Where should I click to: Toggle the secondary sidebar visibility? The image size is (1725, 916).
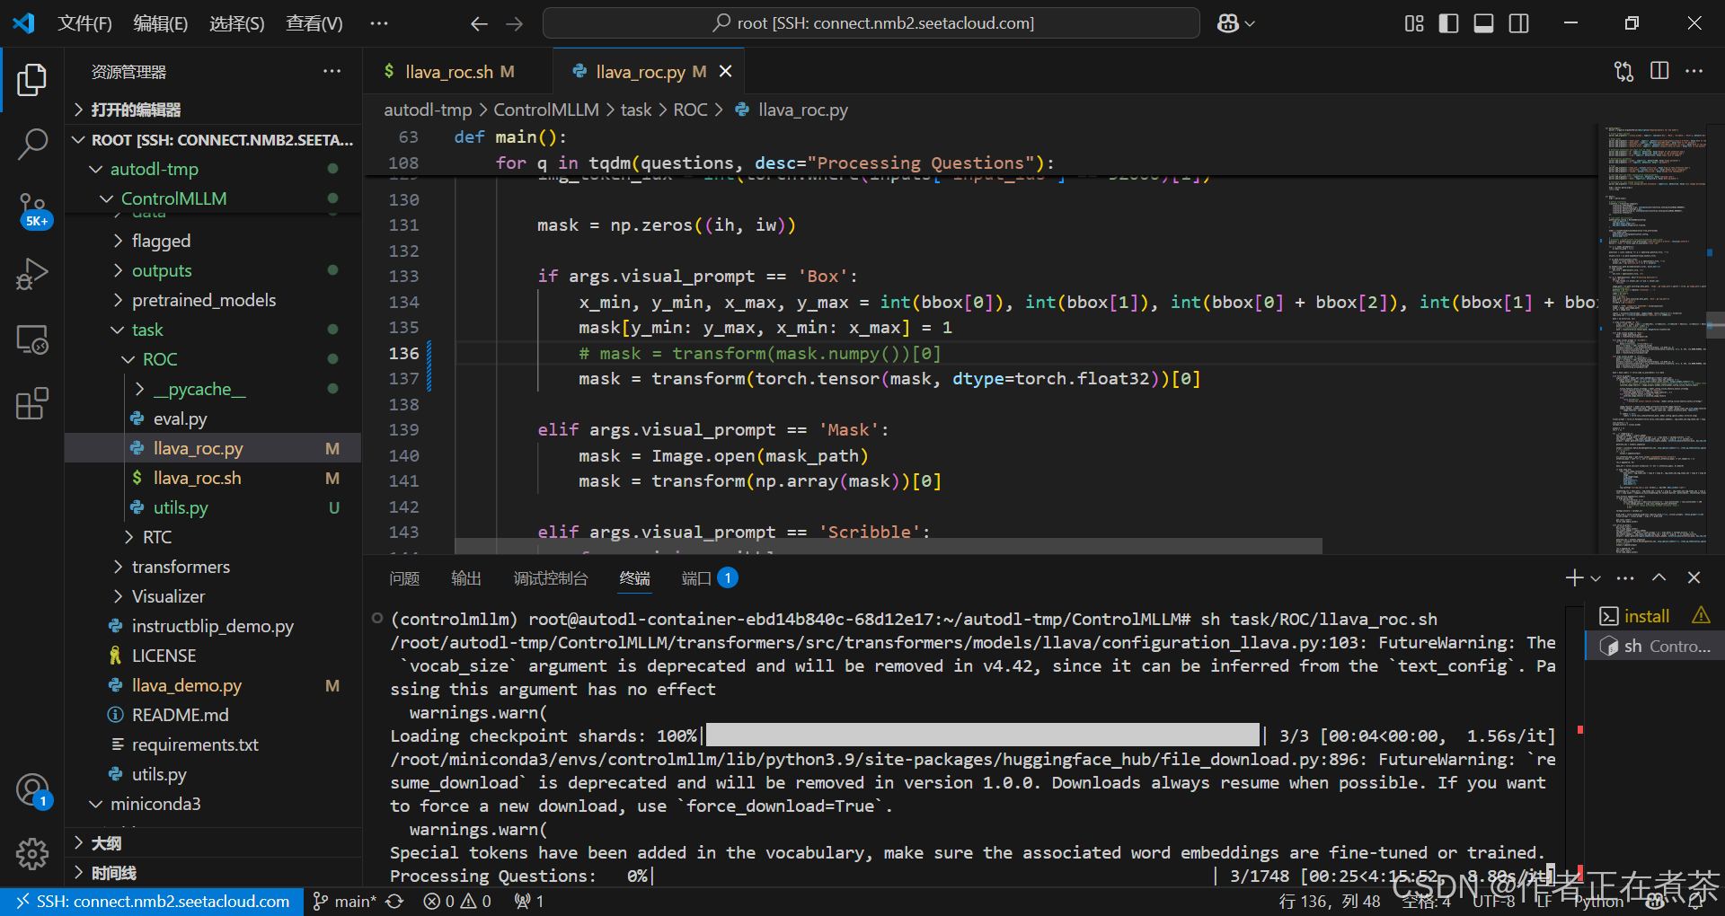pos(1518,23)
